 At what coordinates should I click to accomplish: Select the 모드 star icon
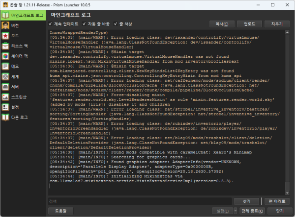click(x=5, y=36)
